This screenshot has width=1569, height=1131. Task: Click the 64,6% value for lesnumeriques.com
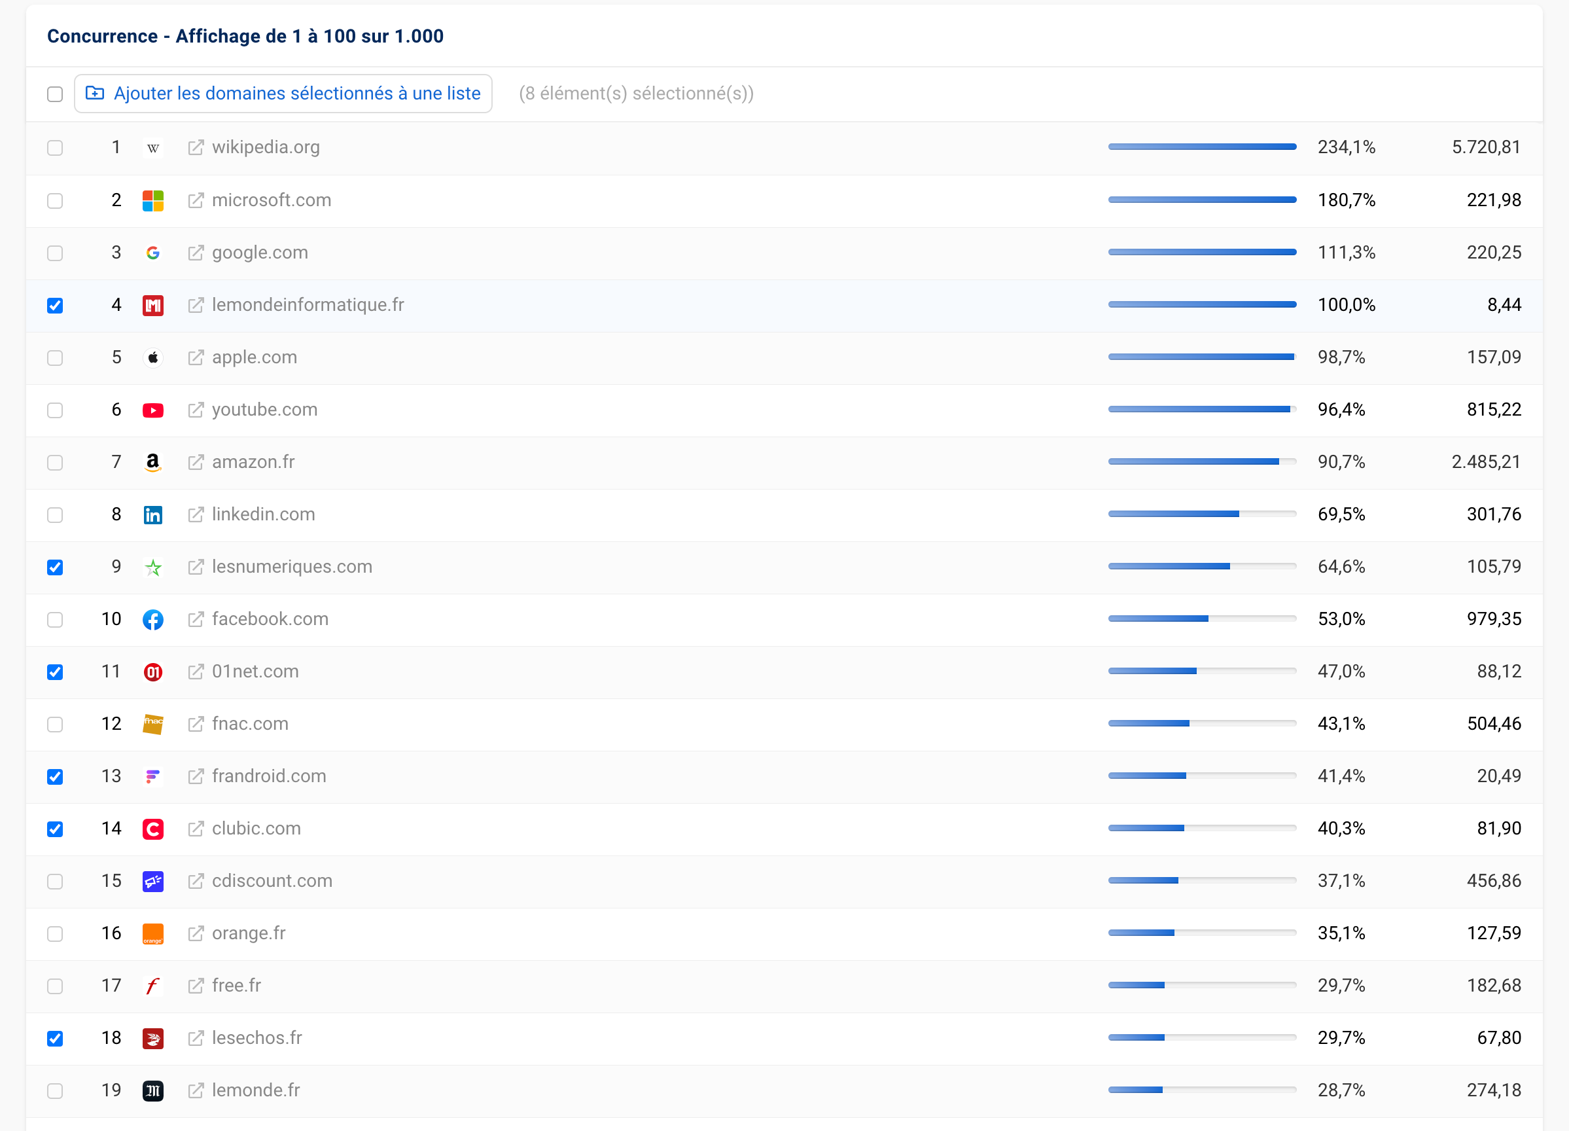pos(1341,567)
